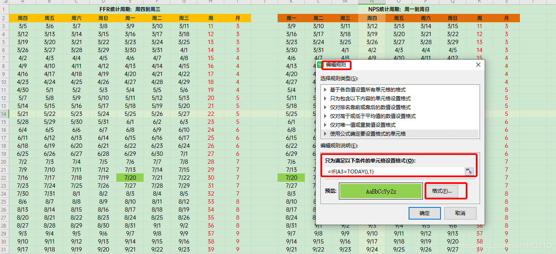556x254 pixels.
Task: Select cell B24 showing 7/31
Action: (x=50, y=194)
